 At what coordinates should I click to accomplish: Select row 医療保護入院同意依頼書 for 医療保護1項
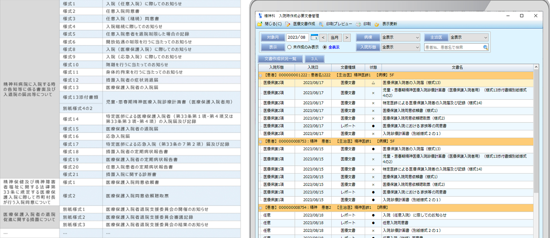pos(396,177)
